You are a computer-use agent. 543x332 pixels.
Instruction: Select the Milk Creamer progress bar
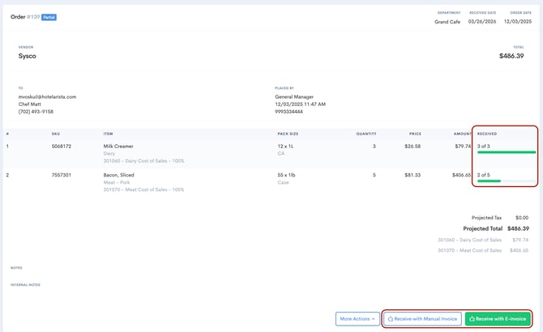[506, 152]
